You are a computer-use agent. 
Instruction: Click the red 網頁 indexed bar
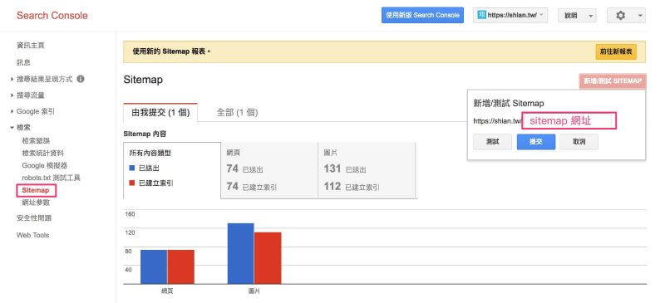(180, 267)
